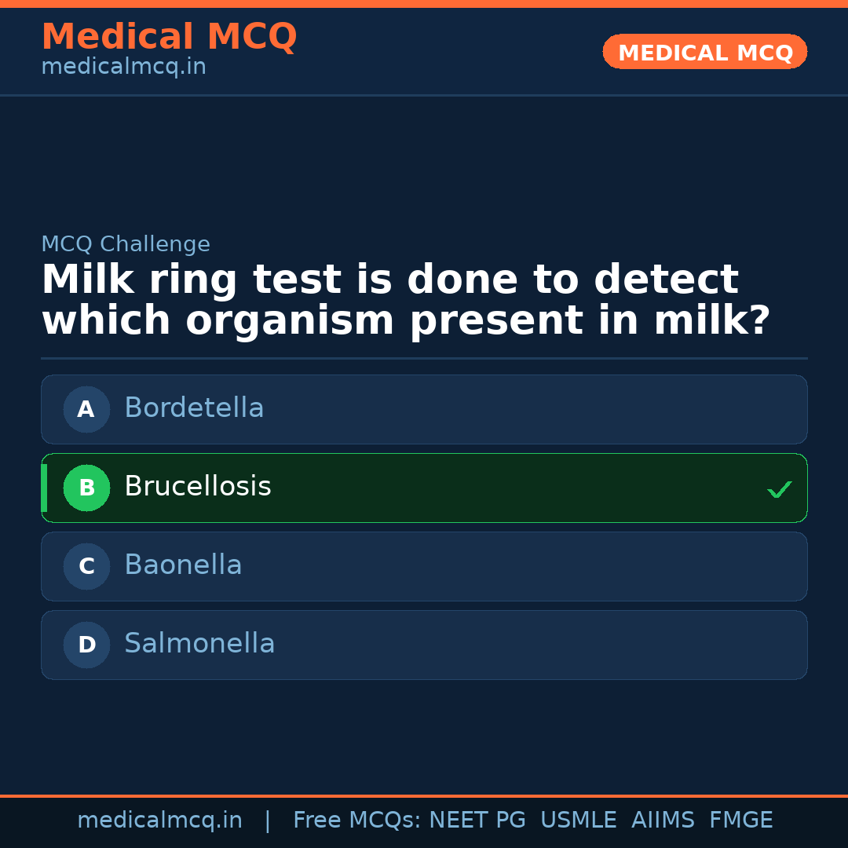Click the Milk ring test question text
The height and width of the screenshot is (848, 848).
pos(404,301)
